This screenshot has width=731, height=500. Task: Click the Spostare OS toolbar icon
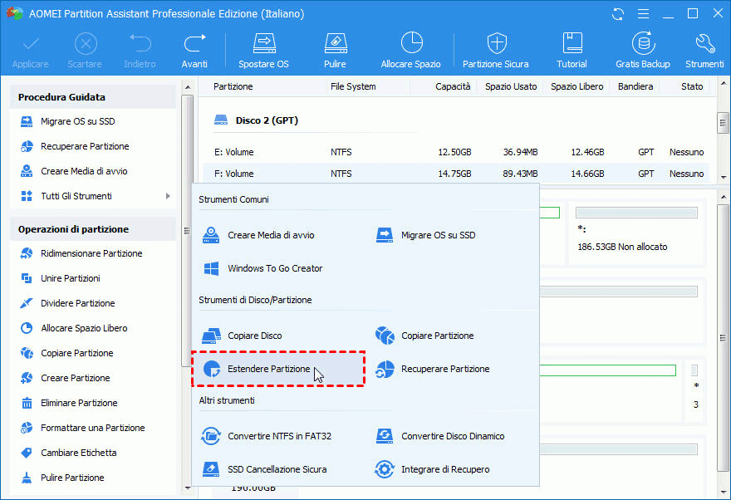(263, 50)
